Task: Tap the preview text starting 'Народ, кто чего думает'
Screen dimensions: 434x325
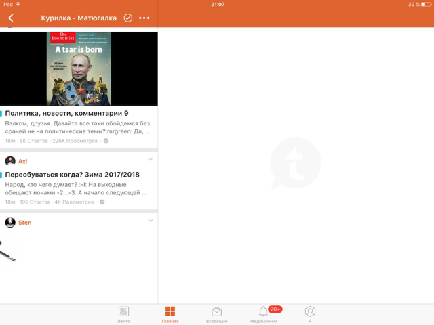Action: point(75,188)
